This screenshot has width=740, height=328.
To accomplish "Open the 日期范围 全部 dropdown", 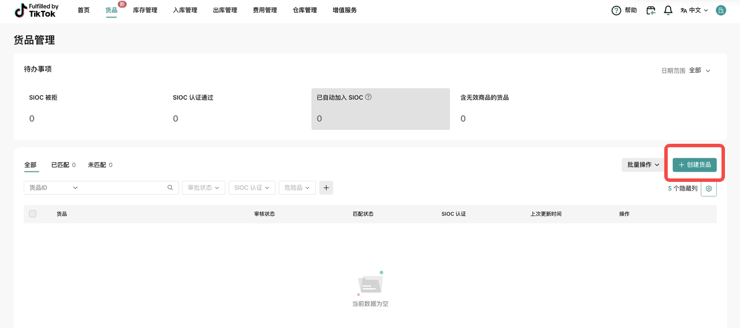I will tap(700, 70).
